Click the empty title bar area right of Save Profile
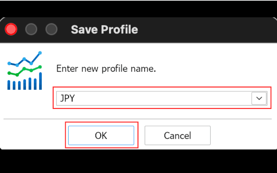Viewport: 277px width, 173px height. pos(207,29)
